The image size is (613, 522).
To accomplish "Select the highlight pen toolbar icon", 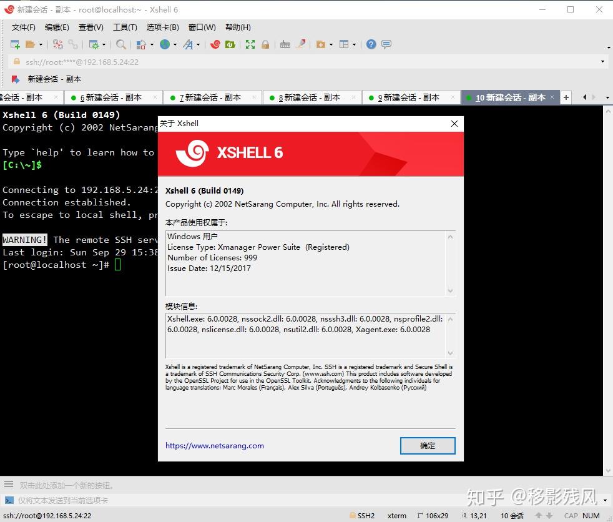I will click(300, 44).
